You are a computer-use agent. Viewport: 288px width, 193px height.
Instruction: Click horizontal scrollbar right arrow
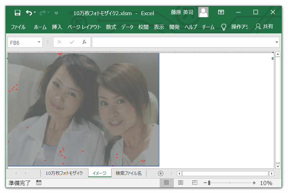point(271,173)
